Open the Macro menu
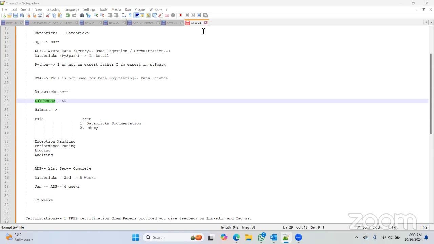The image size is (434, 244). coord(116,9)
